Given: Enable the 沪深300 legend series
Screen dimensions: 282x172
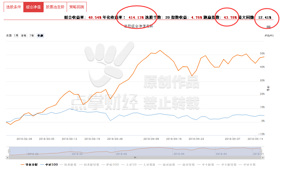Looking at the screenshot, I should [x=110, y=164].
